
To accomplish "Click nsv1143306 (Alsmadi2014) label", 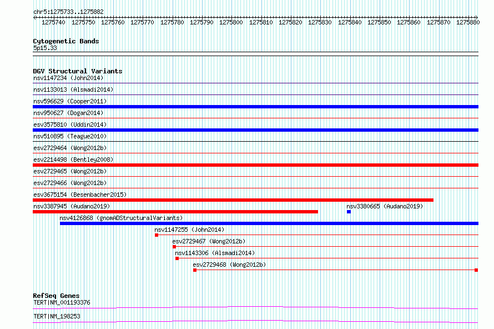I will [215, 253].
